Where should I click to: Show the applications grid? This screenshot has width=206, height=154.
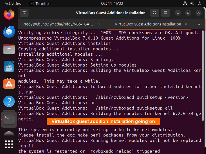(x=9, y=144)
